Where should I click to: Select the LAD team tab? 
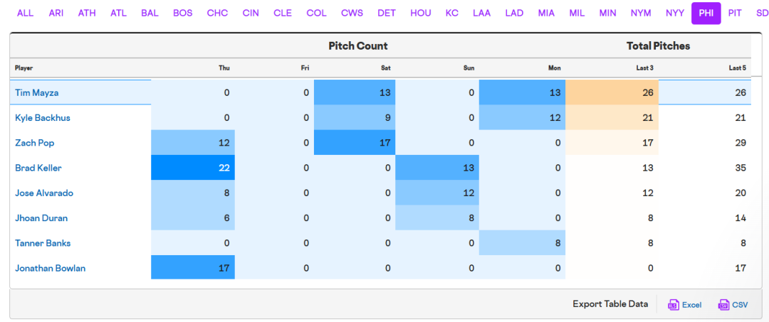tap(515, 13)
